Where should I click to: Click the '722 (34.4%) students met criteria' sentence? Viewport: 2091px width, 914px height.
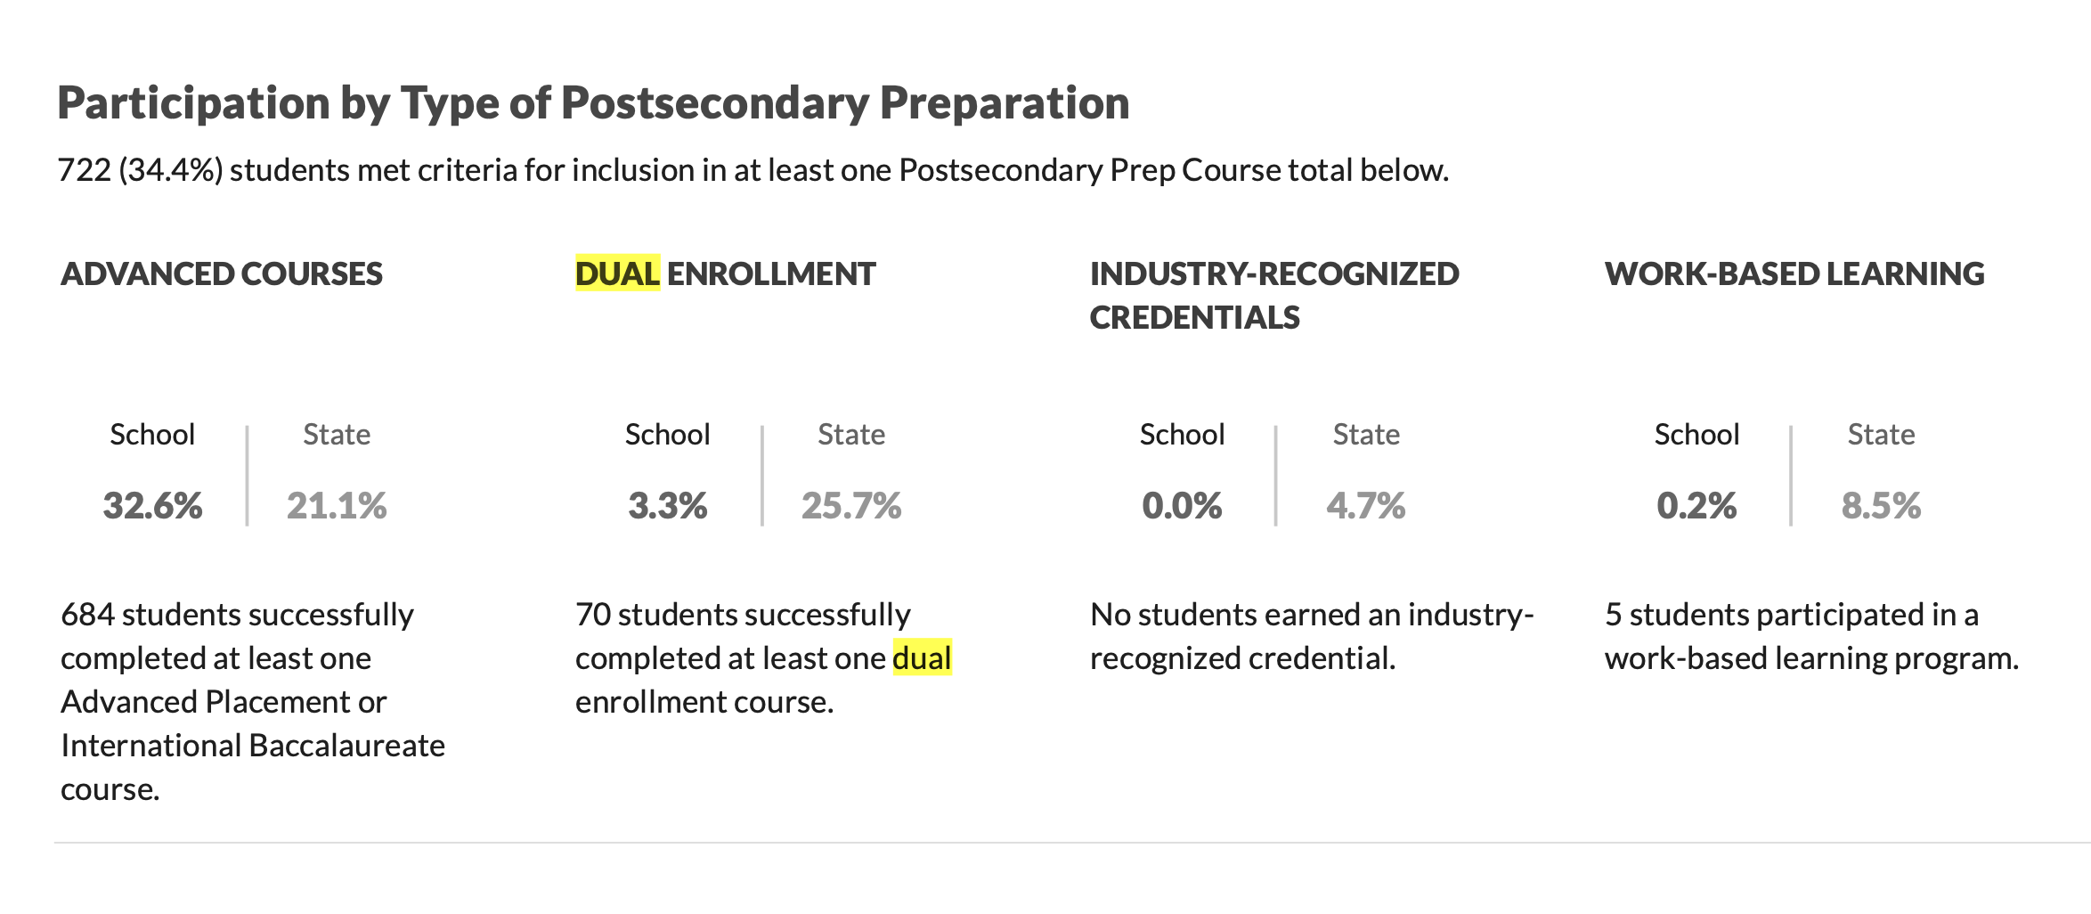753,170
